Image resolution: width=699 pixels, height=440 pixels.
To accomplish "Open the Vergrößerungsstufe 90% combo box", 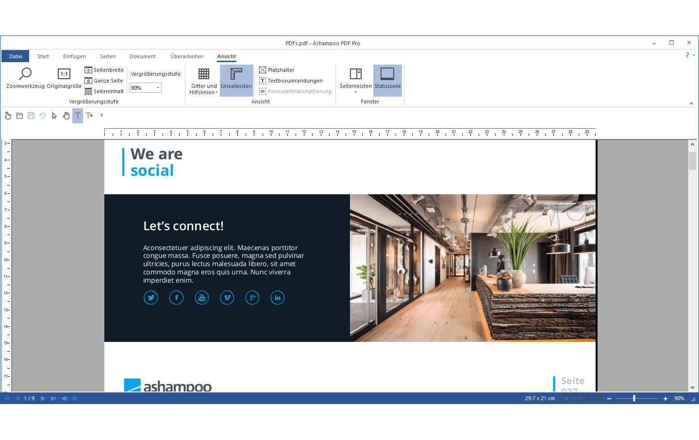I will click(x=146, y=88).
